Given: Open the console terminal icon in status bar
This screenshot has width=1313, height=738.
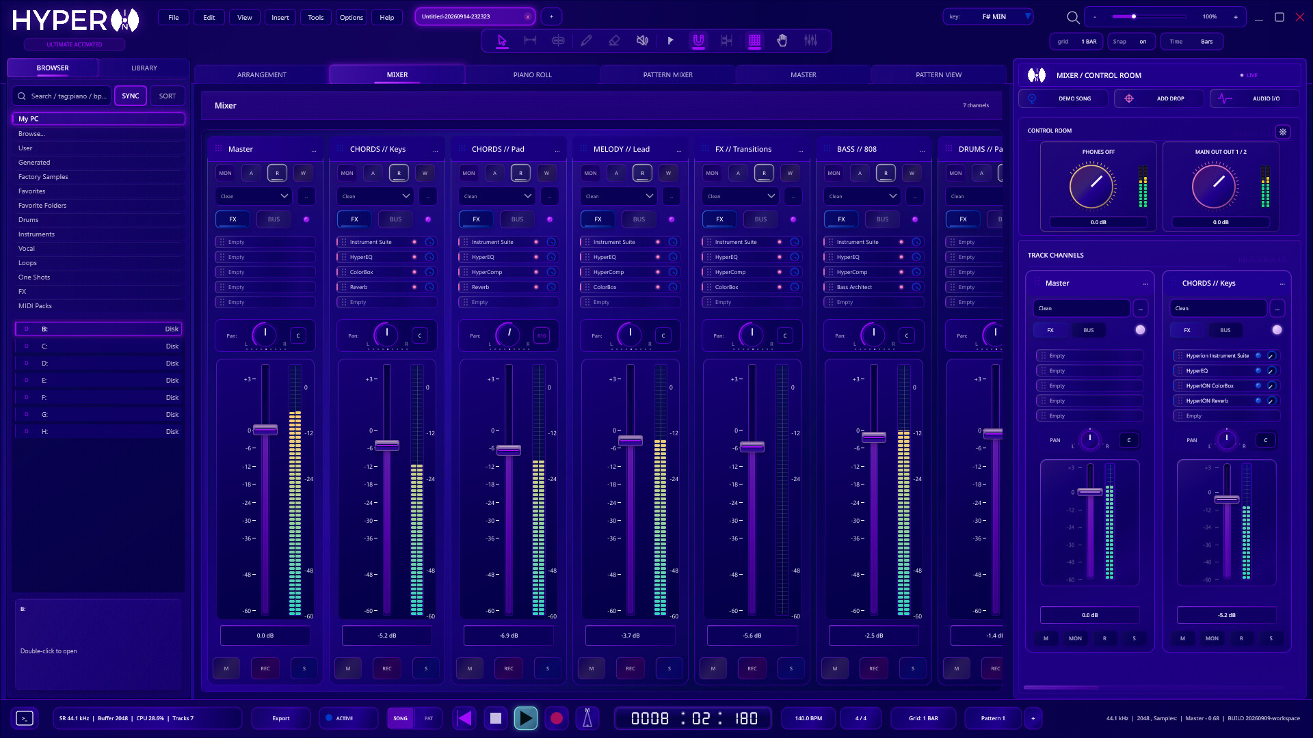Looking at the screenshot, I should click(25, 718).
